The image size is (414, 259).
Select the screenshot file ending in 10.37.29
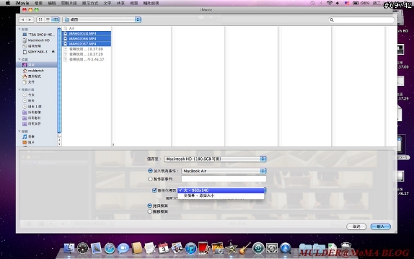(x=87, y=54)
